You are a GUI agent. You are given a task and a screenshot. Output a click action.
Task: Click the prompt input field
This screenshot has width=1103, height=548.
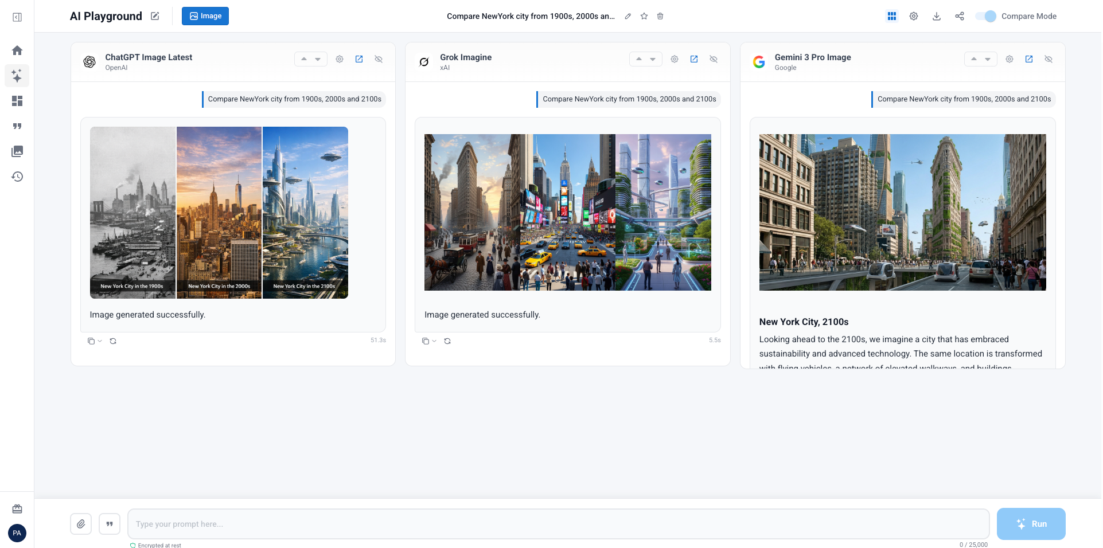click(x=558, y=524)
